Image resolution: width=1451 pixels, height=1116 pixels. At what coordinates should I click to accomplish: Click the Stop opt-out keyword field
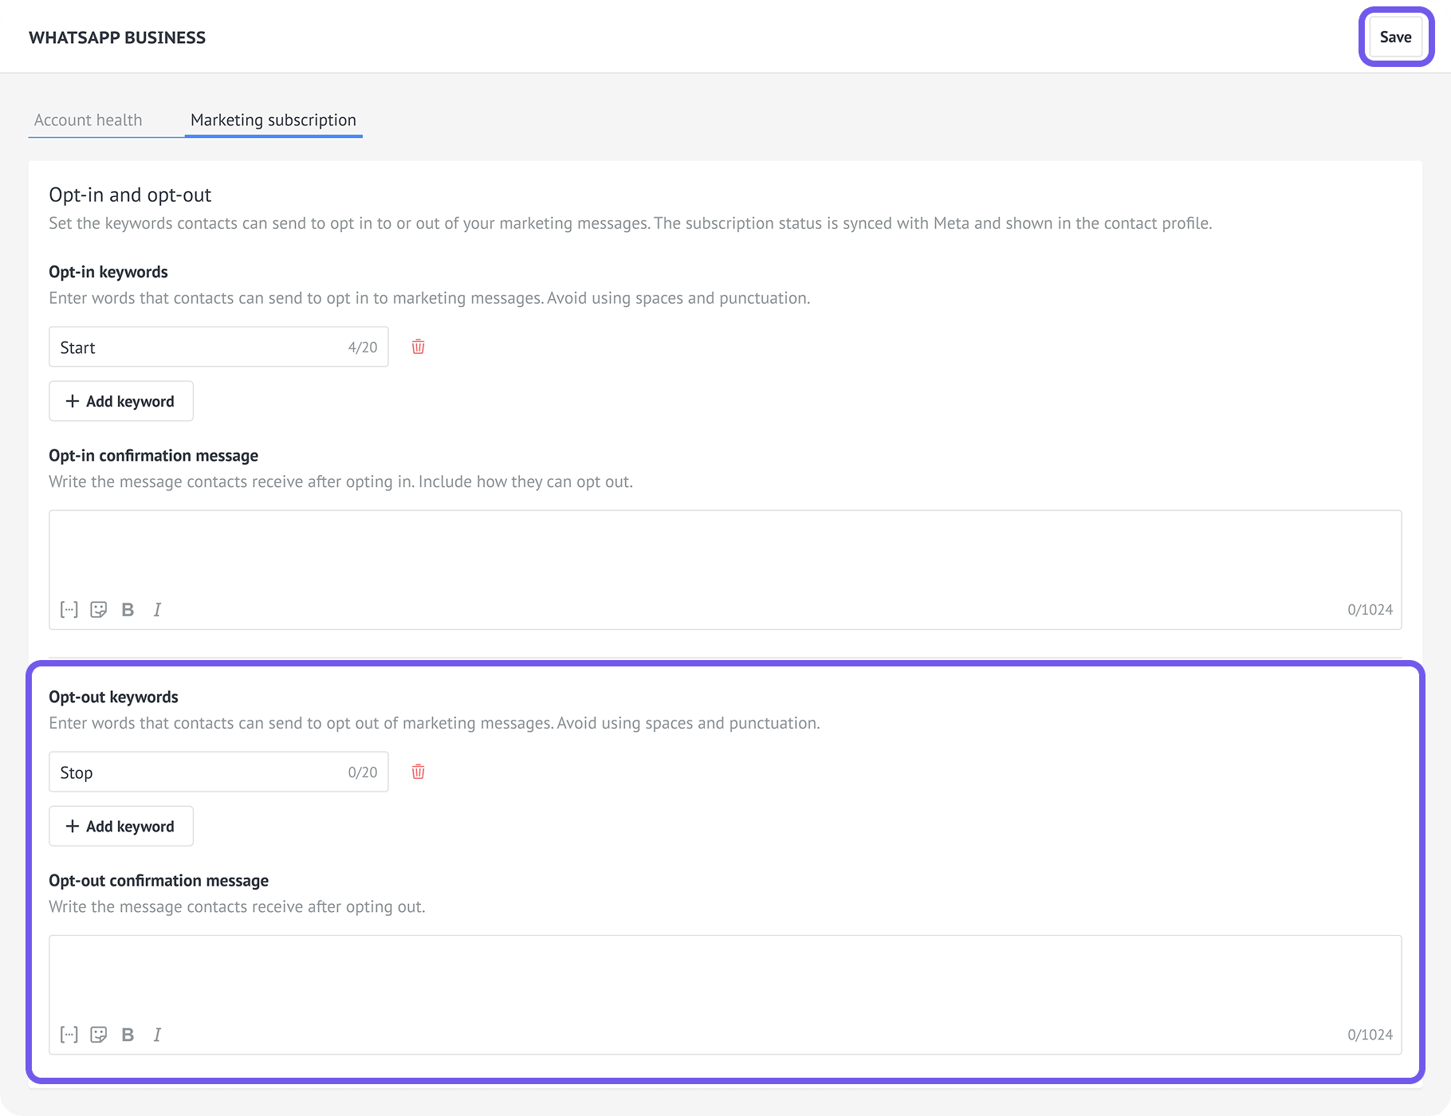pyautogui.click(x=218, y=772)
